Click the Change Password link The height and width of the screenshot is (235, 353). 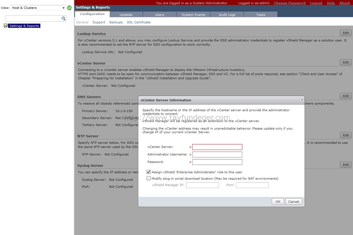point(290,3)
